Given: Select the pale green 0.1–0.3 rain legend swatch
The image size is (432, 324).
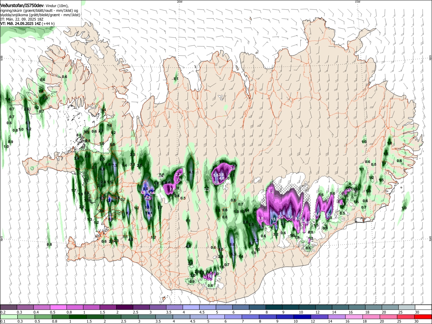Looking at the screenshot, I should point(8,317).
